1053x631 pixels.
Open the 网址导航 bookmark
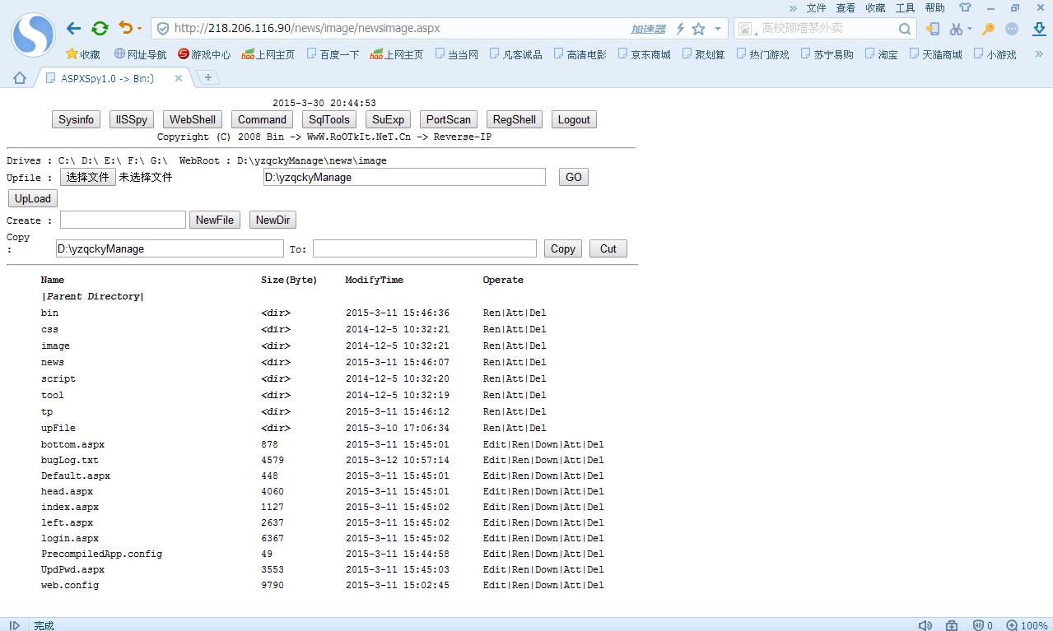click(x=140, y=54)
